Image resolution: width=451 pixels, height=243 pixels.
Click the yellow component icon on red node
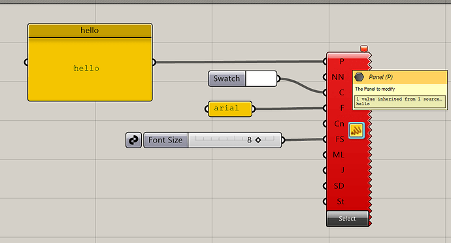[356, 131]
